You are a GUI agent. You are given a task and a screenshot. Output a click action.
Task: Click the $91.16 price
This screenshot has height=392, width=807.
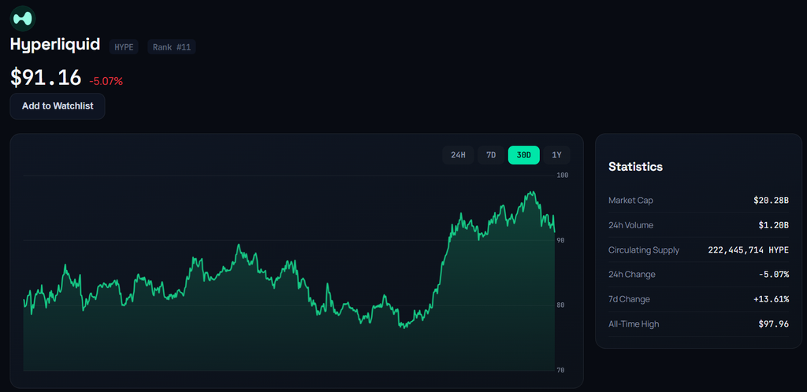(46, 78)
